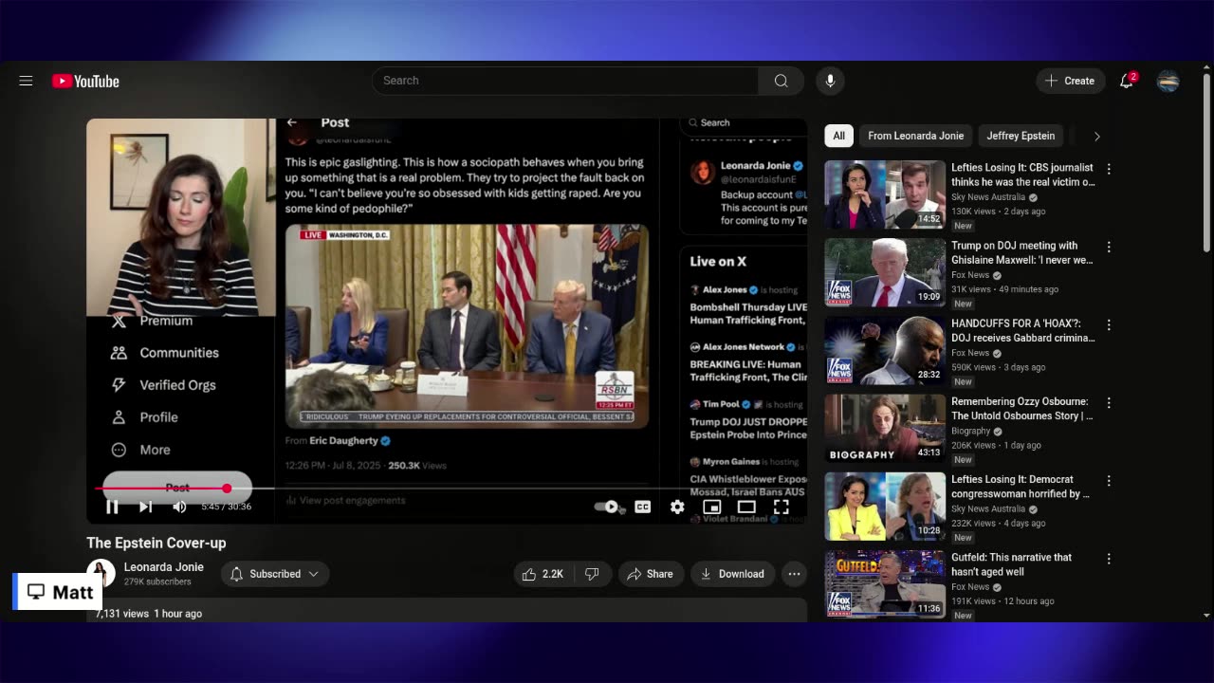Click the Create button

click(x=1071, y=81)
